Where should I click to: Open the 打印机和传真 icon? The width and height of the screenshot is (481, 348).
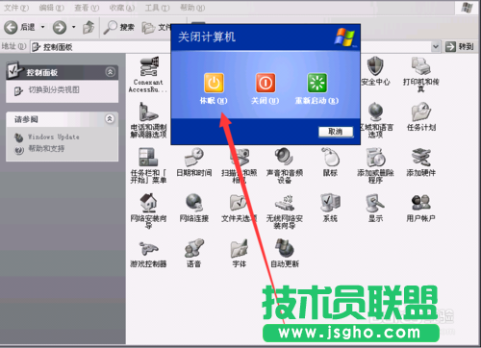click(421, 74)
